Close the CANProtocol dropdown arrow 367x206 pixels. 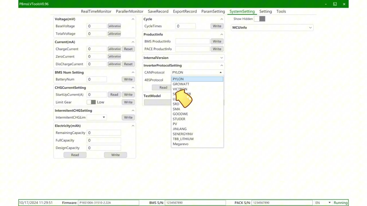pyautogui.click(x=220, y=72)
